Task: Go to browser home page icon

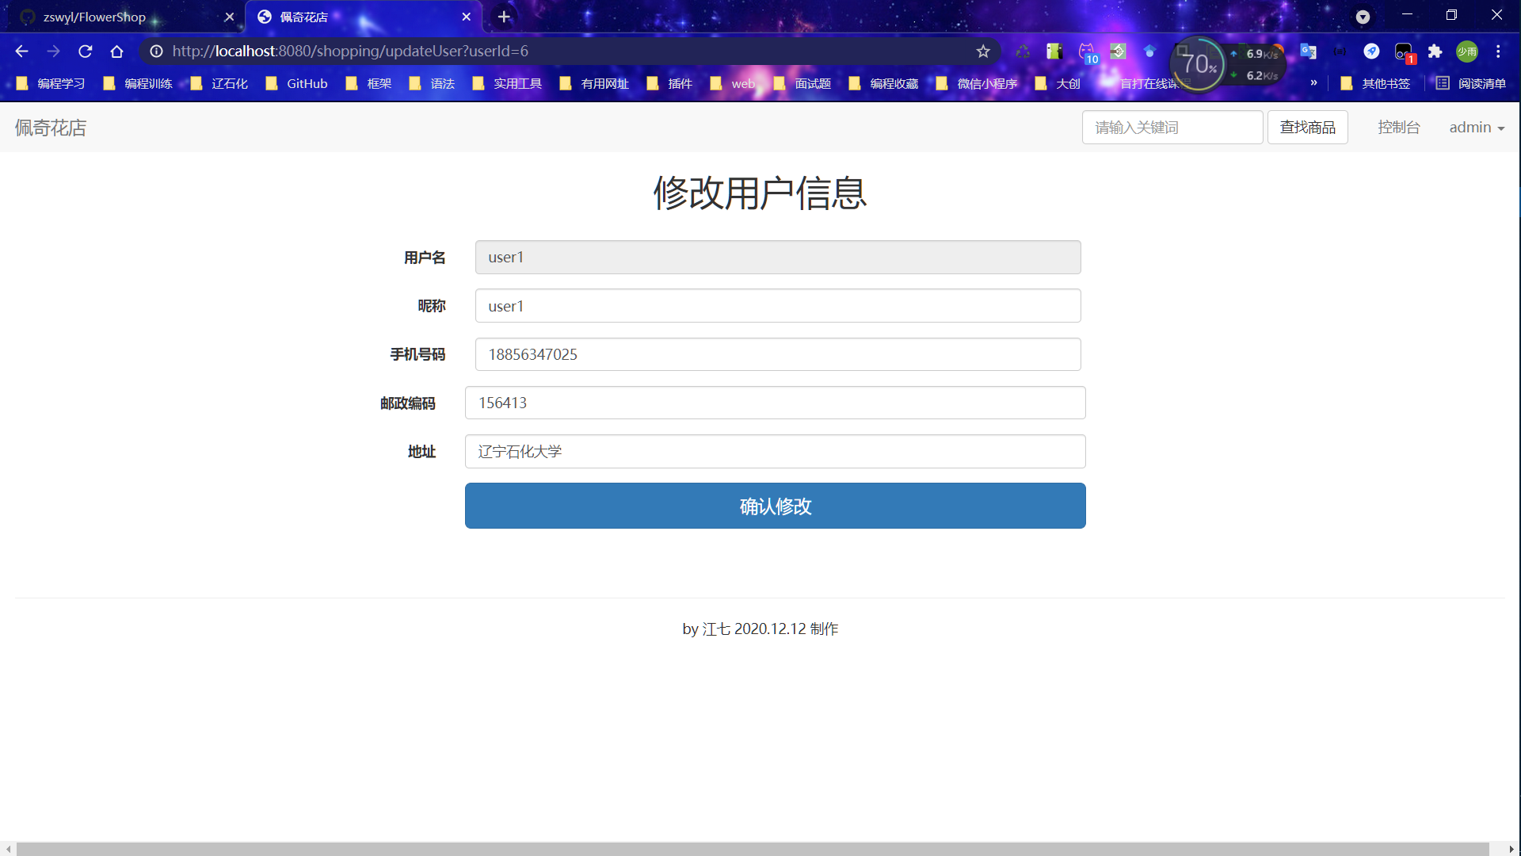Action: 117,52
